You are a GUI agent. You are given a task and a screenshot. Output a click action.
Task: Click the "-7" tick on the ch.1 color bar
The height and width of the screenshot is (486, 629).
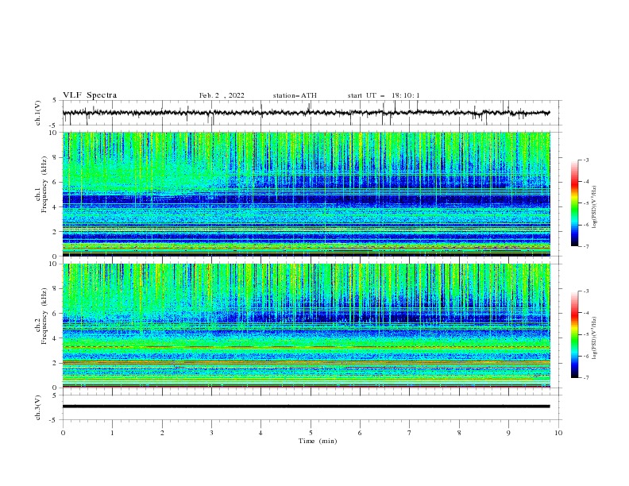[x=586, y=246]
